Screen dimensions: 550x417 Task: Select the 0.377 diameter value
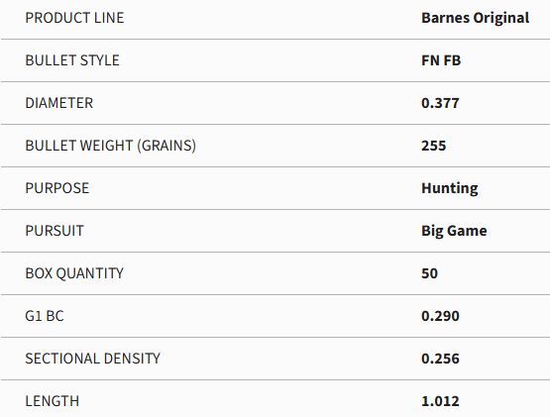440,103
